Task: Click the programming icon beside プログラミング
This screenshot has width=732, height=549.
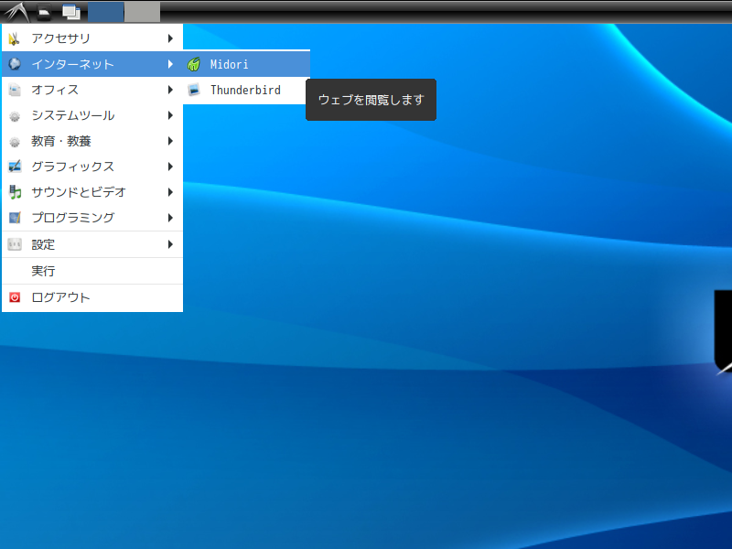Action: (15, 218)
